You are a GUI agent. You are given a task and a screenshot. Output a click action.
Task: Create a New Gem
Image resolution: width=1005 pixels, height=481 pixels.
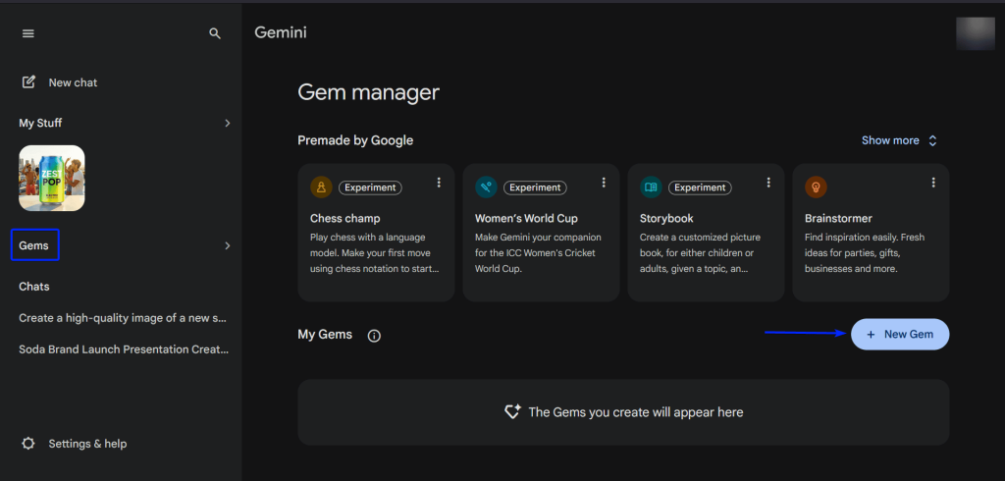[899, 334]
